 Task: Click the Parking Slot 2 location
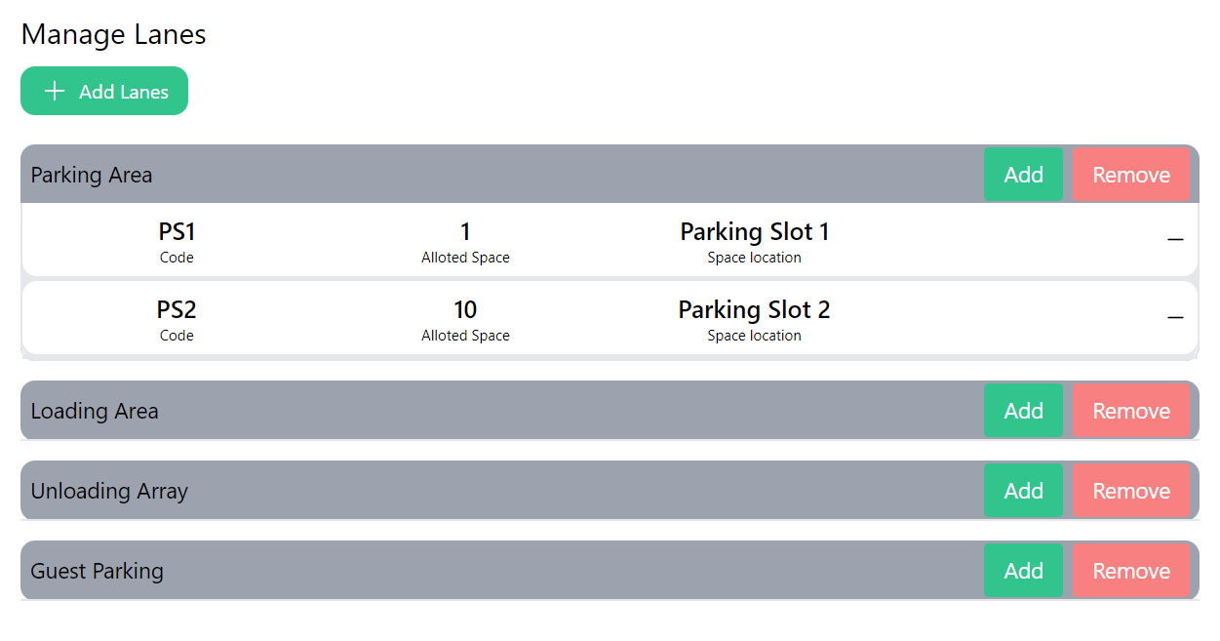754,310
